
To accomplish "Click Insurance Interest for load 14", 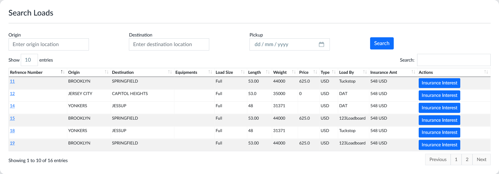I will (439, 108).
